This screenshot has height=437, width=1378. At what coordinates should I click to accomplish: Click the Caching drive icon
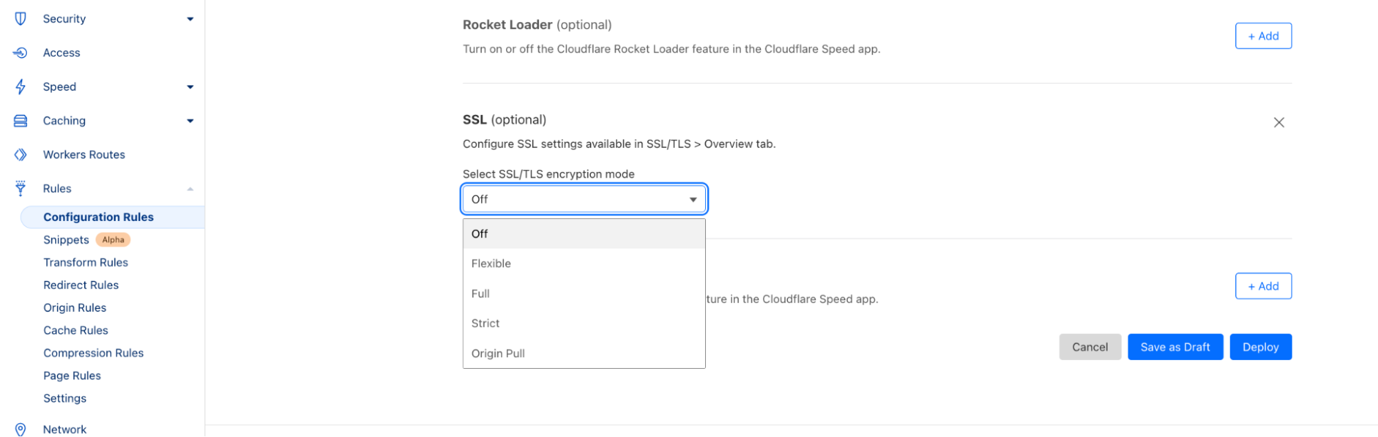[x=21, y=121]
